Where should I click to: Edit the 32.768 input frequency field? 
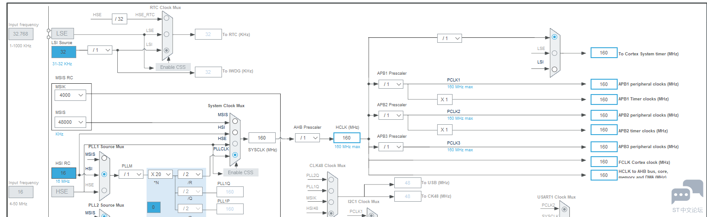(x=21, y=34)
